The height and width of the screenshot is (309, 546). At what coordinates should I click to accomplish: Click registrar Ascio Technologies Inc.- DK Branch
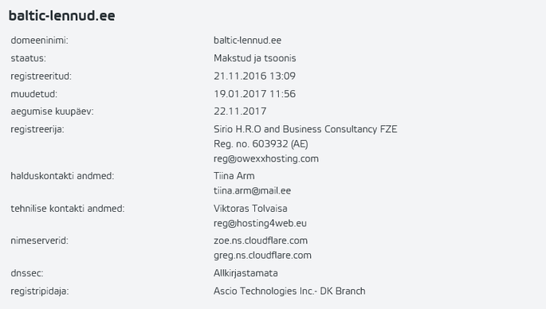289,291
